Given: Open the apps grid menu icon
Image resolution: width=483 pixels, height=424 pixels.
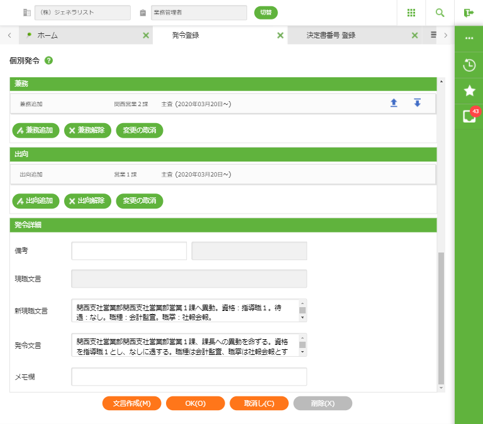Looking at the screenshot, I should pyautogui.click(x=411, y=13).
